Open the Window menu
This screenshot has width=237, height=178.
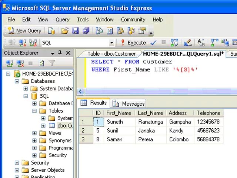[104, 20]
